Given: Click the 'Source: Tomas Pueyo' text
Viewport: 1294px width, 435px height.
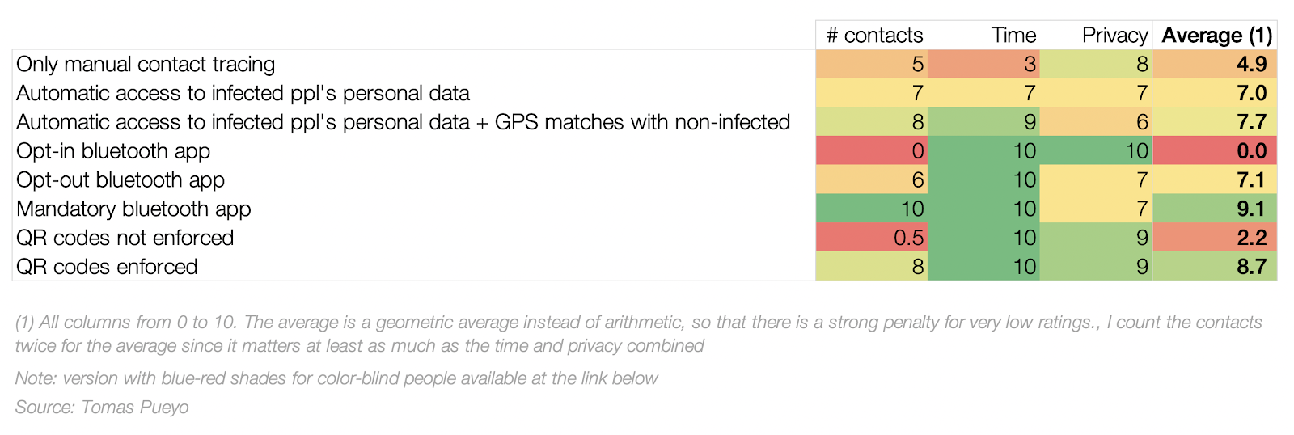Looking at the screenshot, I should tap(102, 407).
